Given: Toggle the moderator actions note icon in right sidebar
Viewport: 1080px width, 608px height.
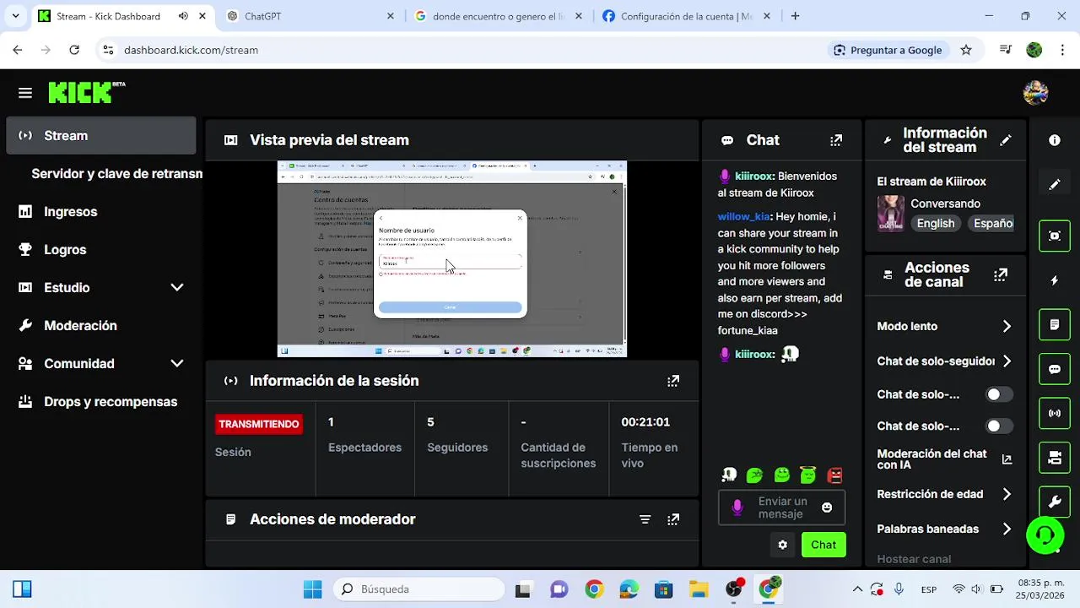Looking at the screenshot, I should click(x=1055, y=324).
